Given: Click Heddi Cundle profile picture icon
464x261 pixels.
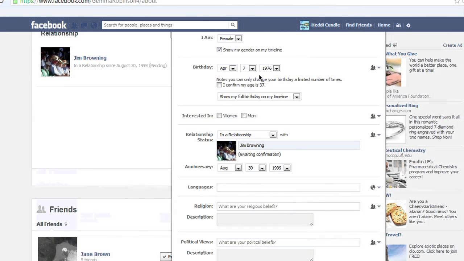Looking at the screenshot, I should 304,25.
